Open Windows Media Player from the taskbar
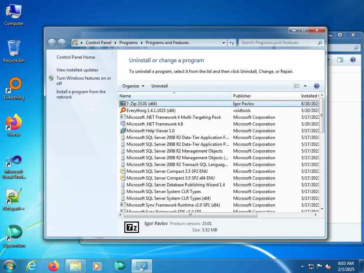This screenshot has width=364, height=273. click(97, 266)
